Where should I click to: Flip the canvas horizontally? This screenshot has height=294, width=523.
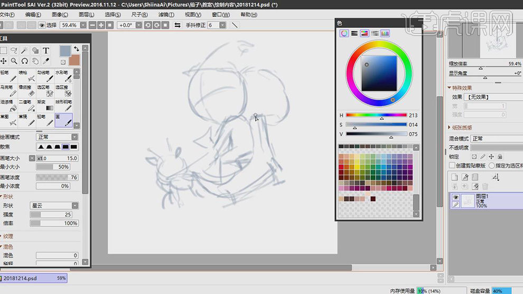(178, 25)
